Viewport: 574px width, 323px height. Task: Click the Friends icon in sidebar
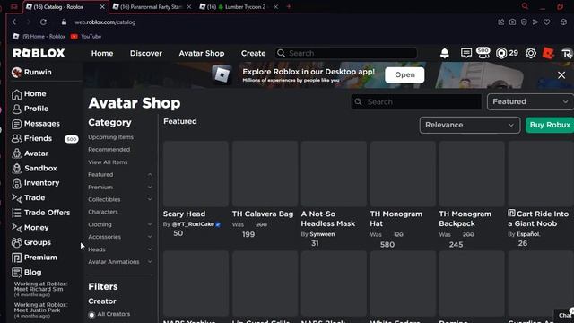click(x=16, y=138)
